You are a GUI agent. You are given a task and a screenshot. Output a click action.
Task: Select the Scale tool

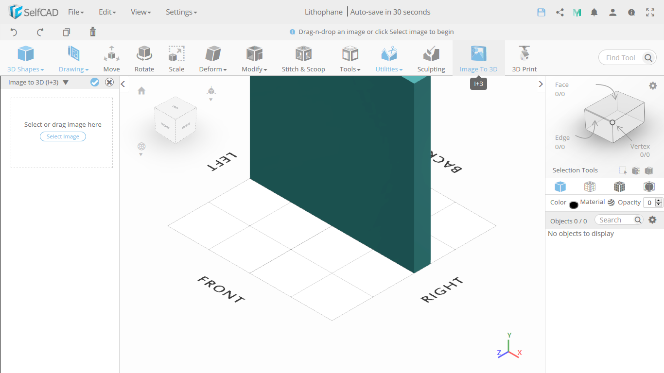pos(176,57)
